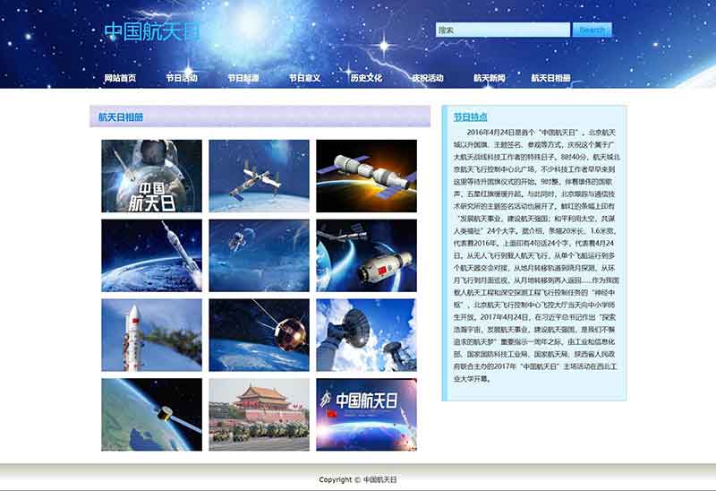716x491 pixels.
Task: View the floating astronaut in blue space thumbnail
Action: pos(259,255)
